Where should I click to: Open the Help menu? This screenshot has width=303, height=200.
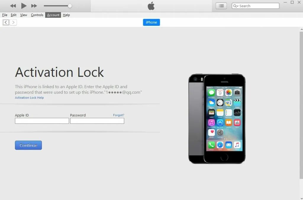pyautogui.click(x=66, y=15)
